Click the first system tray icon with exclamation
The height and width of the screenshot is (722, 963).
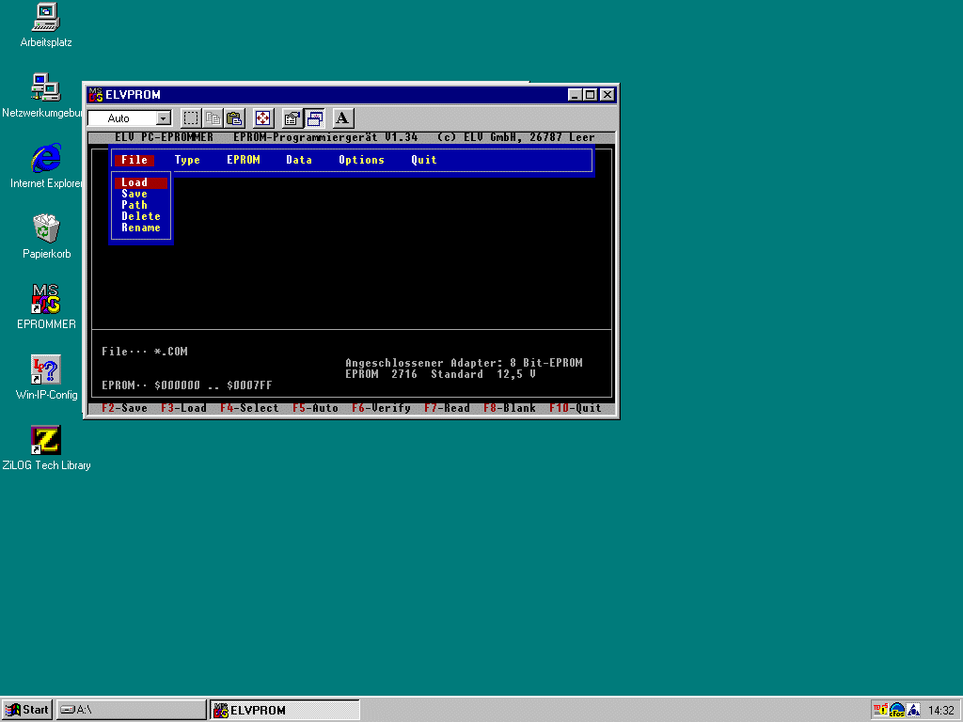click(x=880, y=710)
